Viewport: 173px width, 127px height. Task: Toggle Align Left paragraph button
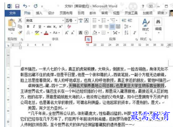95,27
